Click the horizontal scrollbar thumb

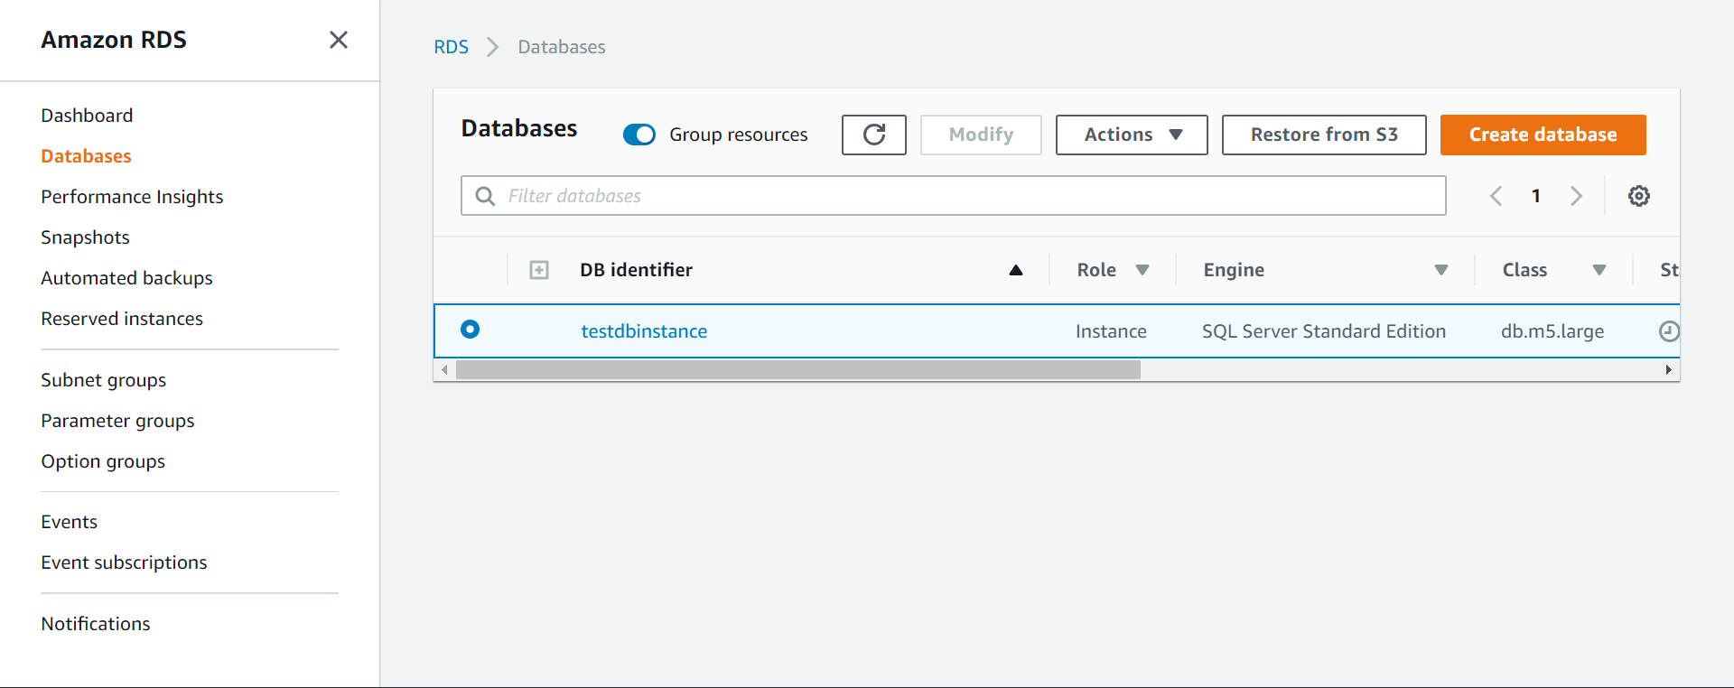[798, 370]
